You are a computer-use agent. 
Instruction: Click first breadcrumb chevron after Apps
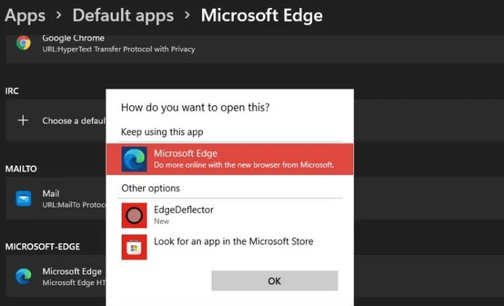tap(58, 15)
